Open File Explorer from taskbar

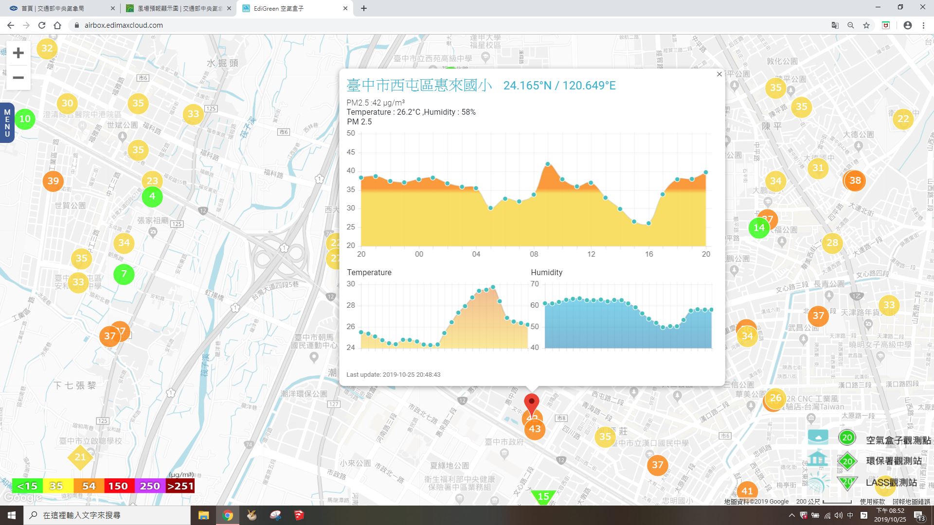(203, 515)
